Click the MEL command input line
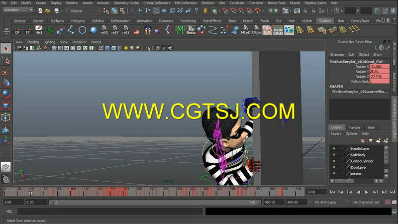398x224 pixels. pos(110,211)
